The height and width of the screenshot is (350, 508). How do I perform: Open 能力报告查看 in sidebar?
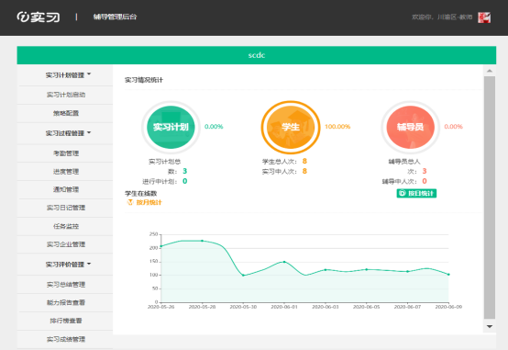65,302
